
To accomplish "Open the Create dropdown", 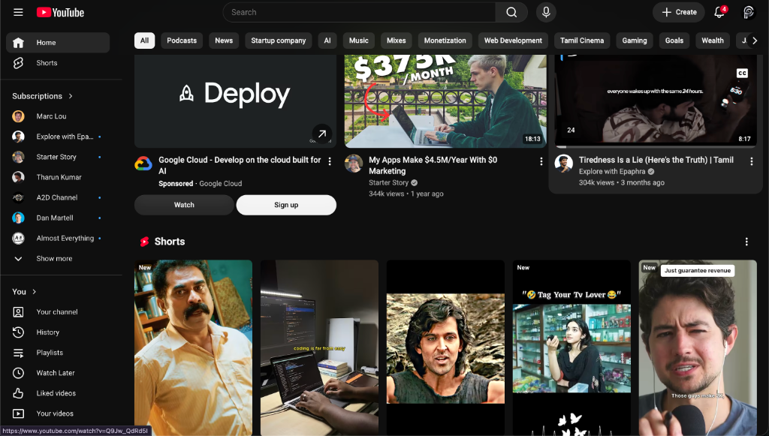I will click(x=679, y=12).
